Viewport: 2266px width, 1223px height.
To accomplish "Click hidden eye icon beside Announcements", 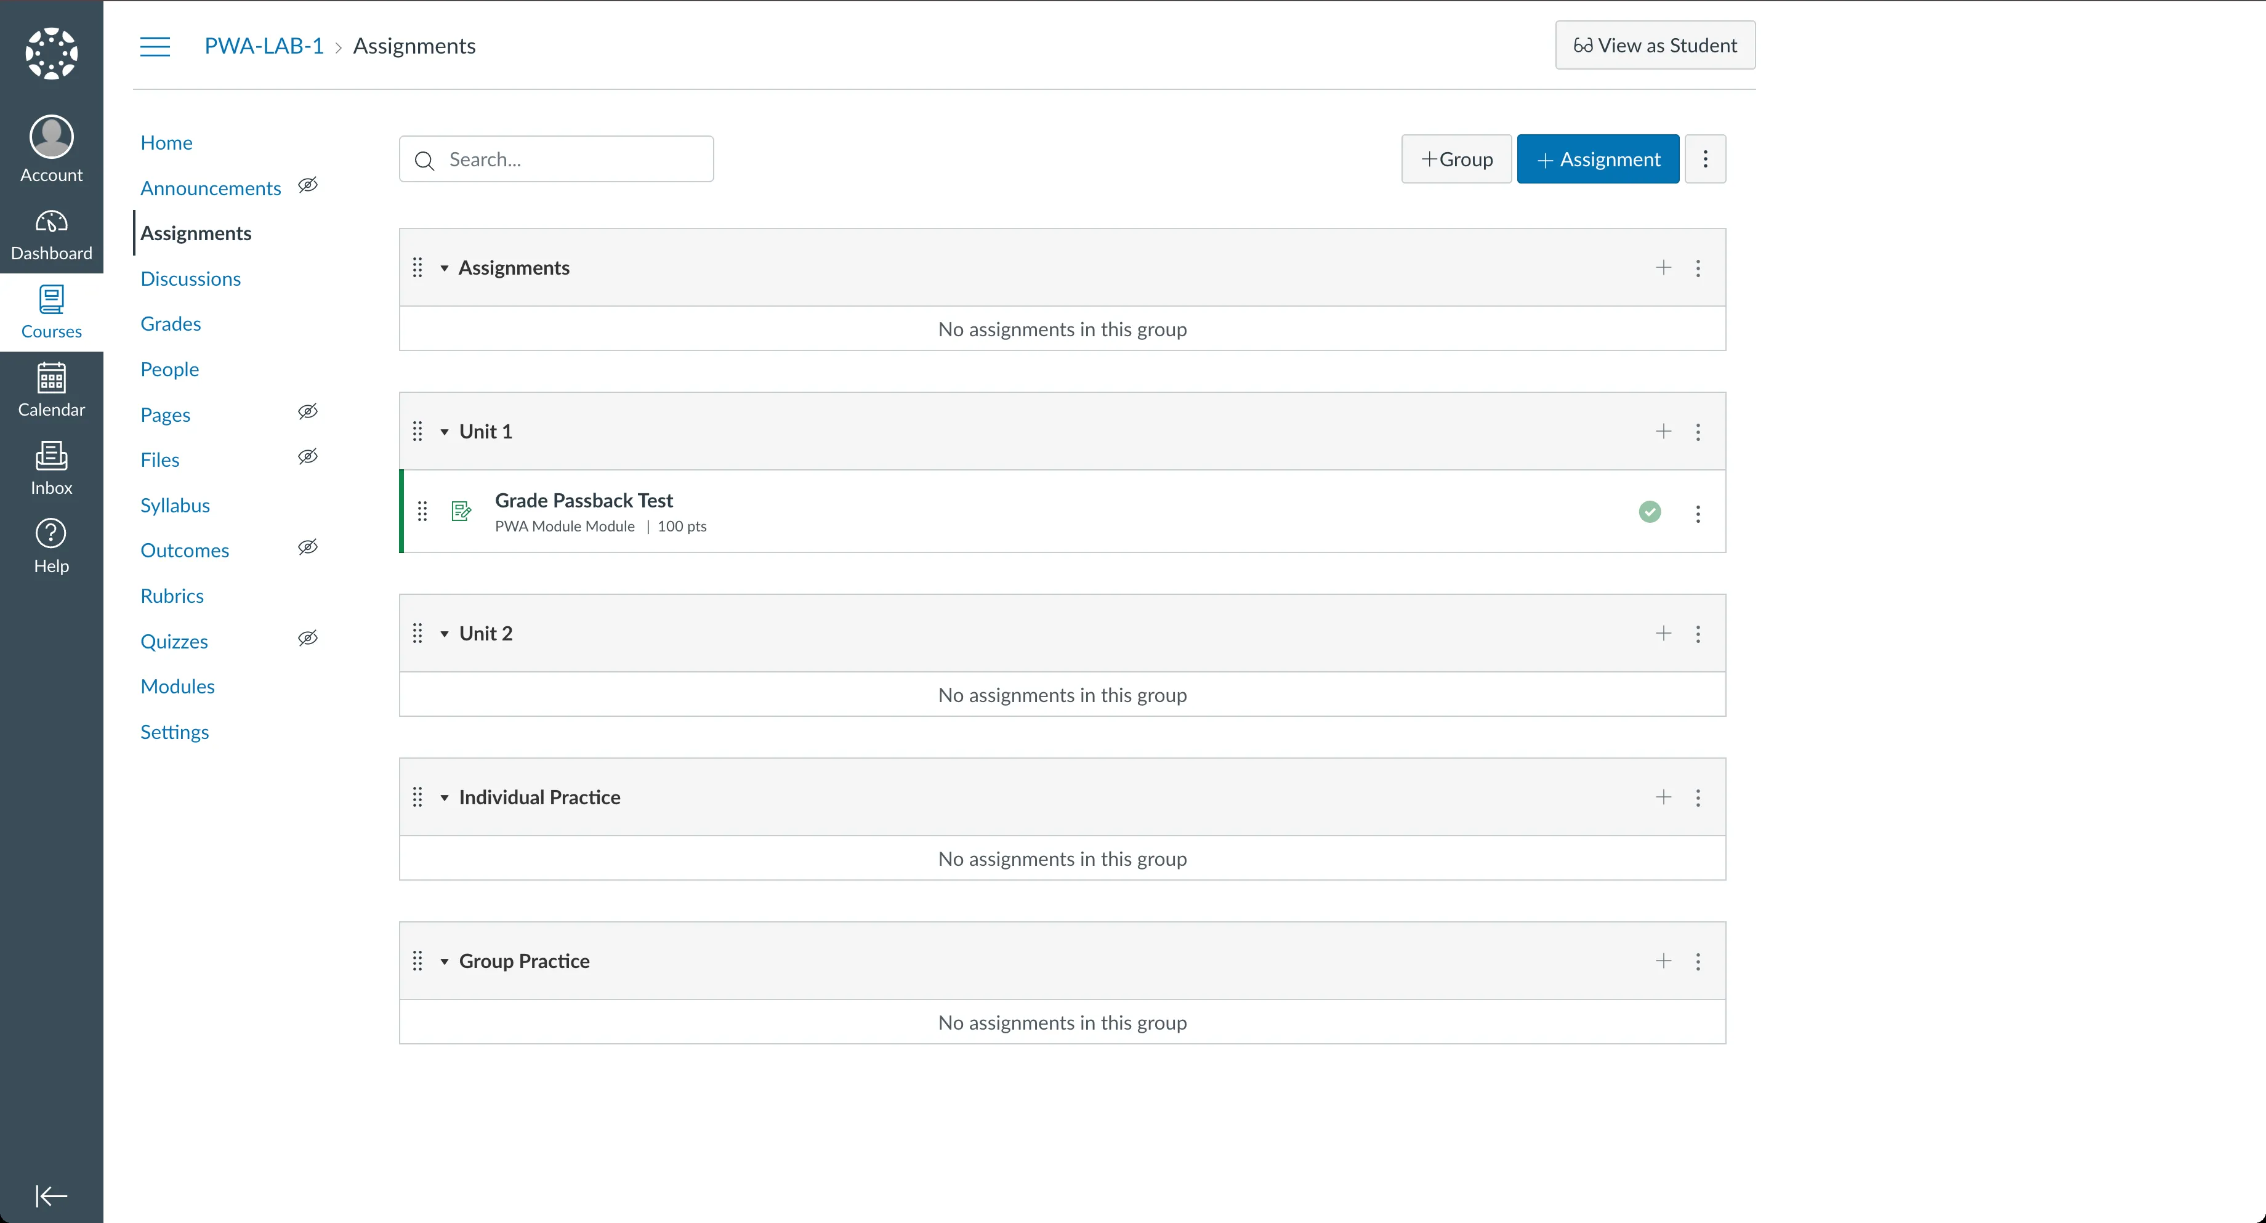I will click(x=307, y=185).
